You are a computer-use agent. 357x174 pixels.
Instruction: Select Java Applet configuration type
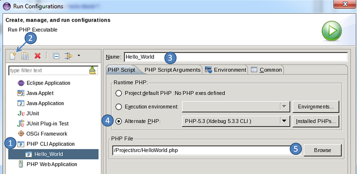(x=40, y=93)
